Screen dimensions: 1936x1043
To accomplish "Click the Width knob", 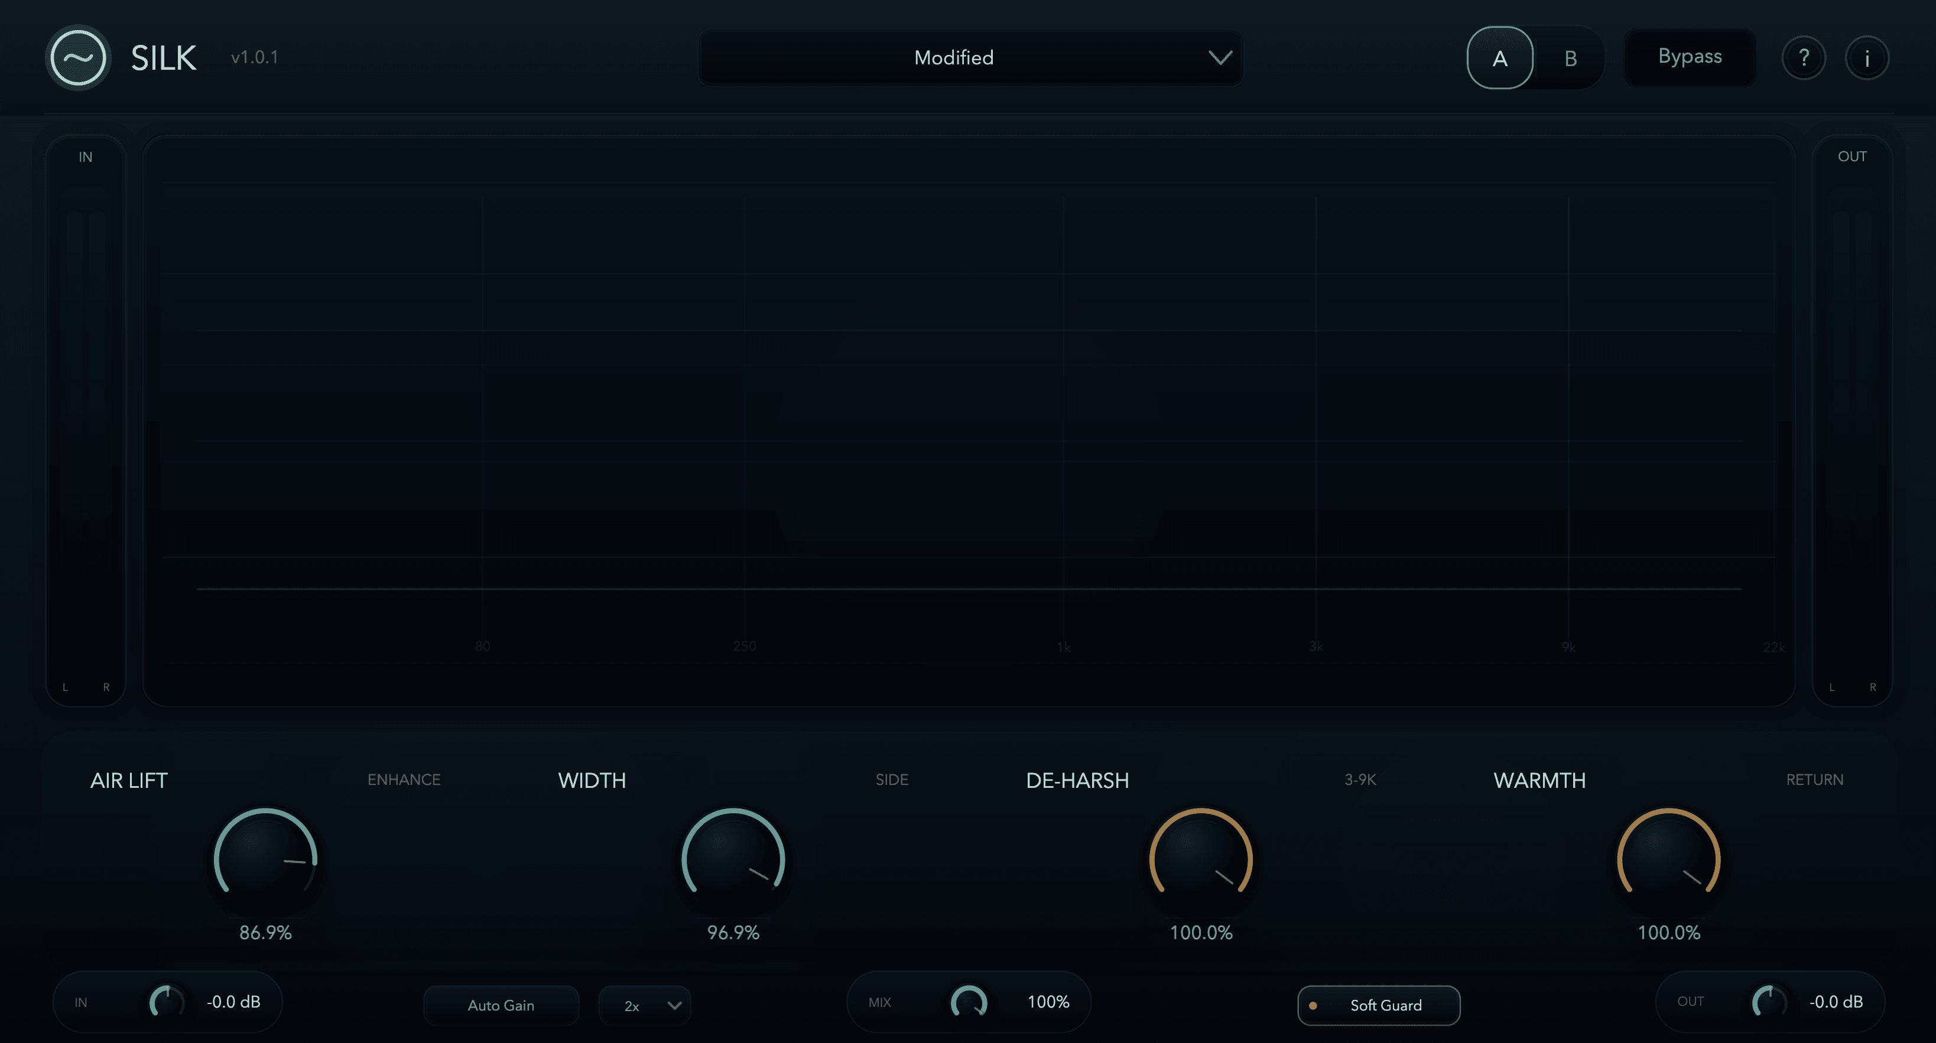I will tap(733, 859).
